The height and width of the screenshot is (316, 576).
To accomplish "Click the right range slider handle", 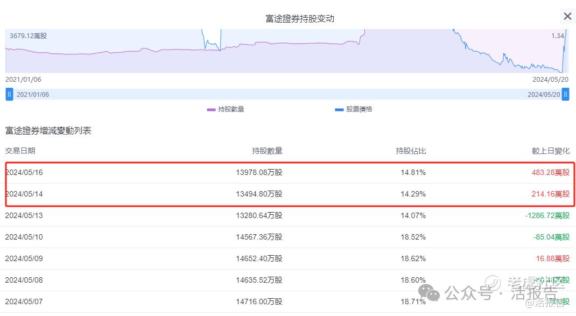I will pos(565,94).
